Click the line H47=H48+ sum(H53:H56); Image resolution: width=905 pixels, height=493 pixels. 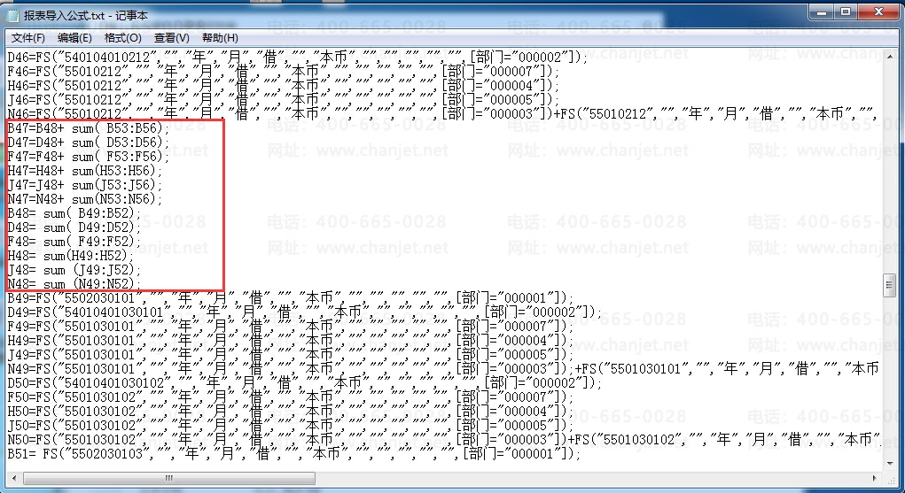(x=85, y=171)
